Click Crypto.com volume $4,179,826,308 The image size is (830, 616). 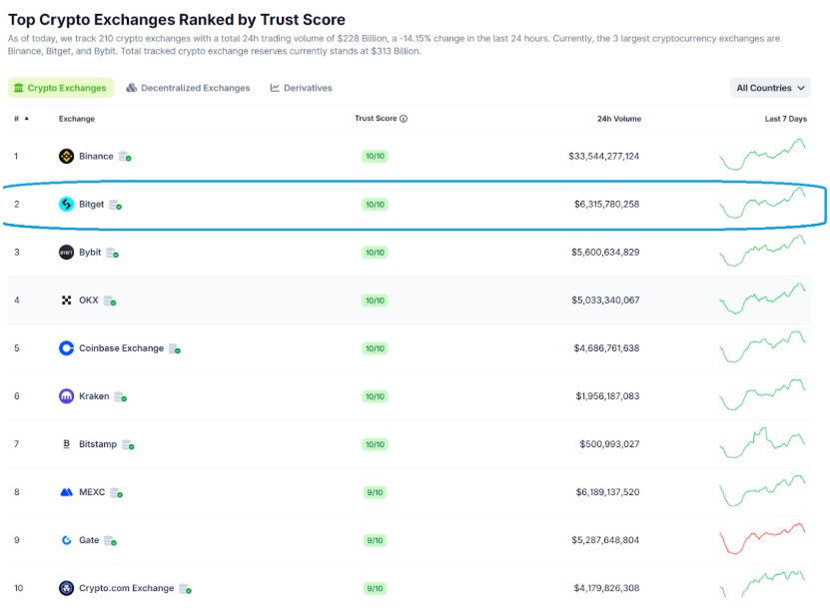(x=606, y=588)
